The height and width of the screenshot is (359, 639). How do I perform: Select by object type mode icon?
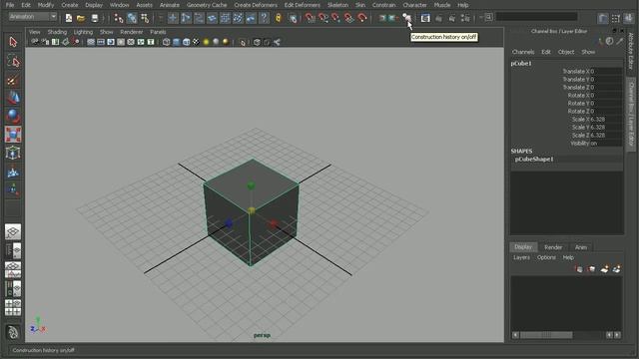132,18
